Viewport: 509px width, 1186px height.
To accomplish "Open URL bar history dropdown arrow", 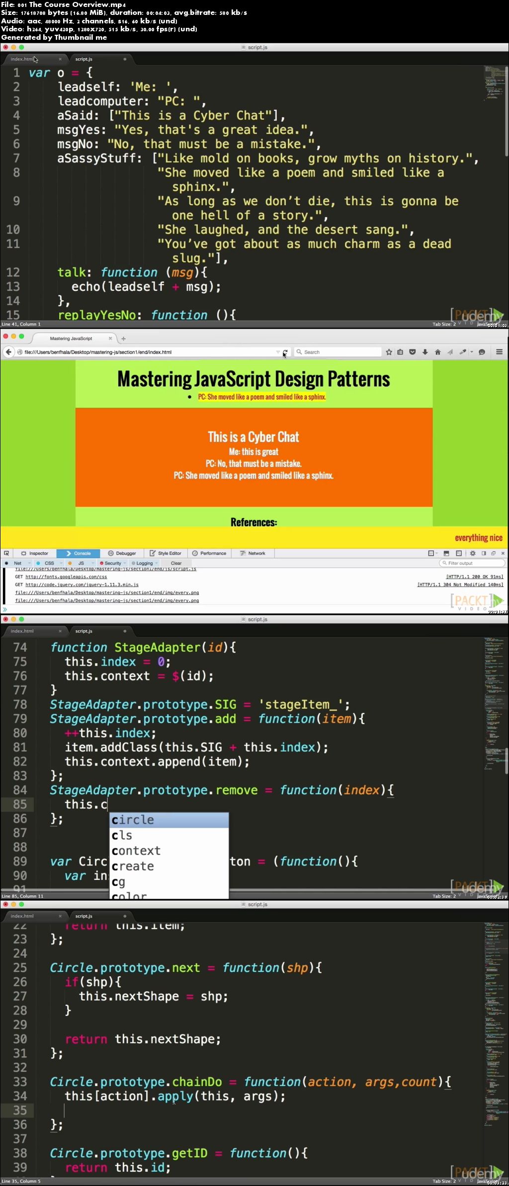I will click(x=278, y=352).
